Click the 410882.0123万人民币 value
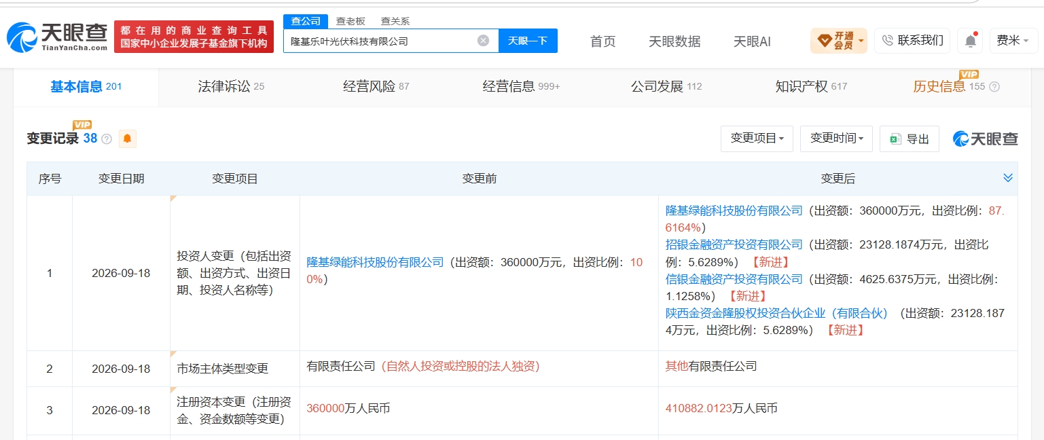 point(721,409)
